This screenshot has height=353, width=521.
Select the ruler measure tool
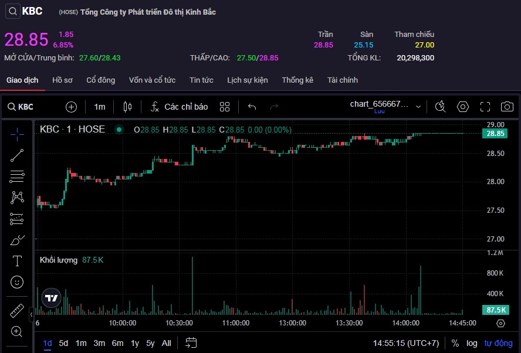[17, 311]
